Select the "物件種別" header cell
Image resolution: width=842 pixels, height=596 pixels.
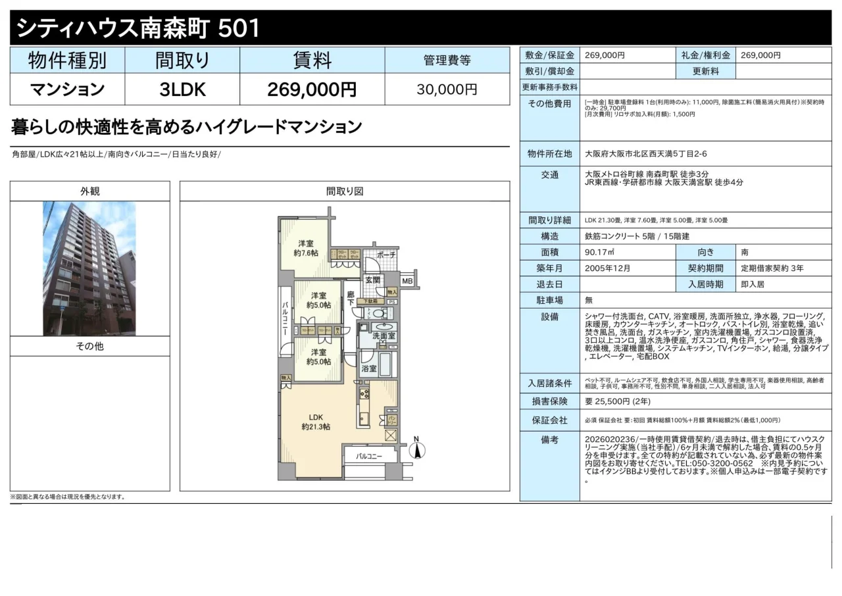pos(67,61)
